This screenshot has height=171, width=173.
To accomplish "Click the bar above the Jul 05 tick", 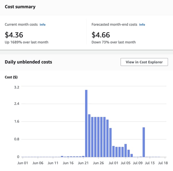I will coord(125,150).
